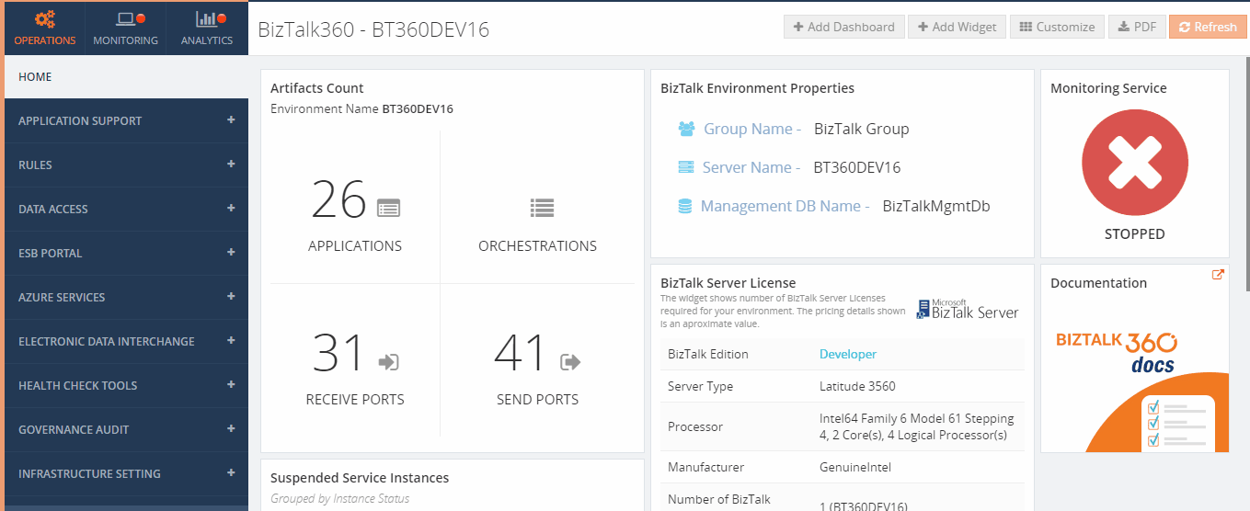The image size is (1250, 511).
Task: Click the Applications window icon
Action: click(x=388, y=208)
